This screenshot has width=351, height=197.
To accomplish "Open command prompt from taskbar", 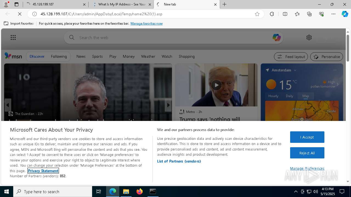I will pos(153,192).
